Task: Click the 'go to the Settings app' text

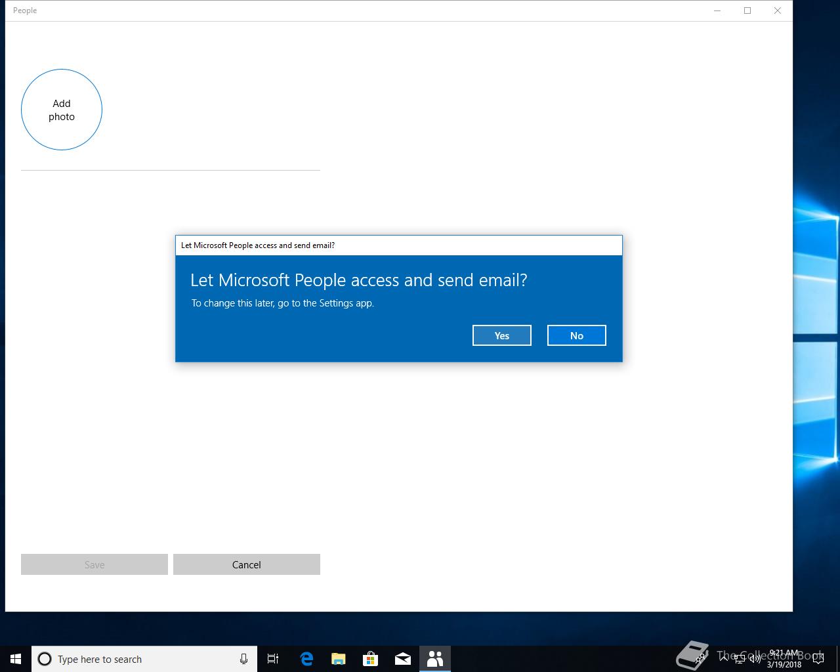Action: click(325, 303)
